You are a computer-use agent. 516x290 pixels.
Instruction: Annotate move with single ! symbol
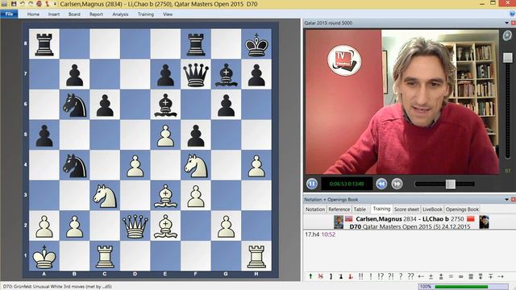(371, 276)
